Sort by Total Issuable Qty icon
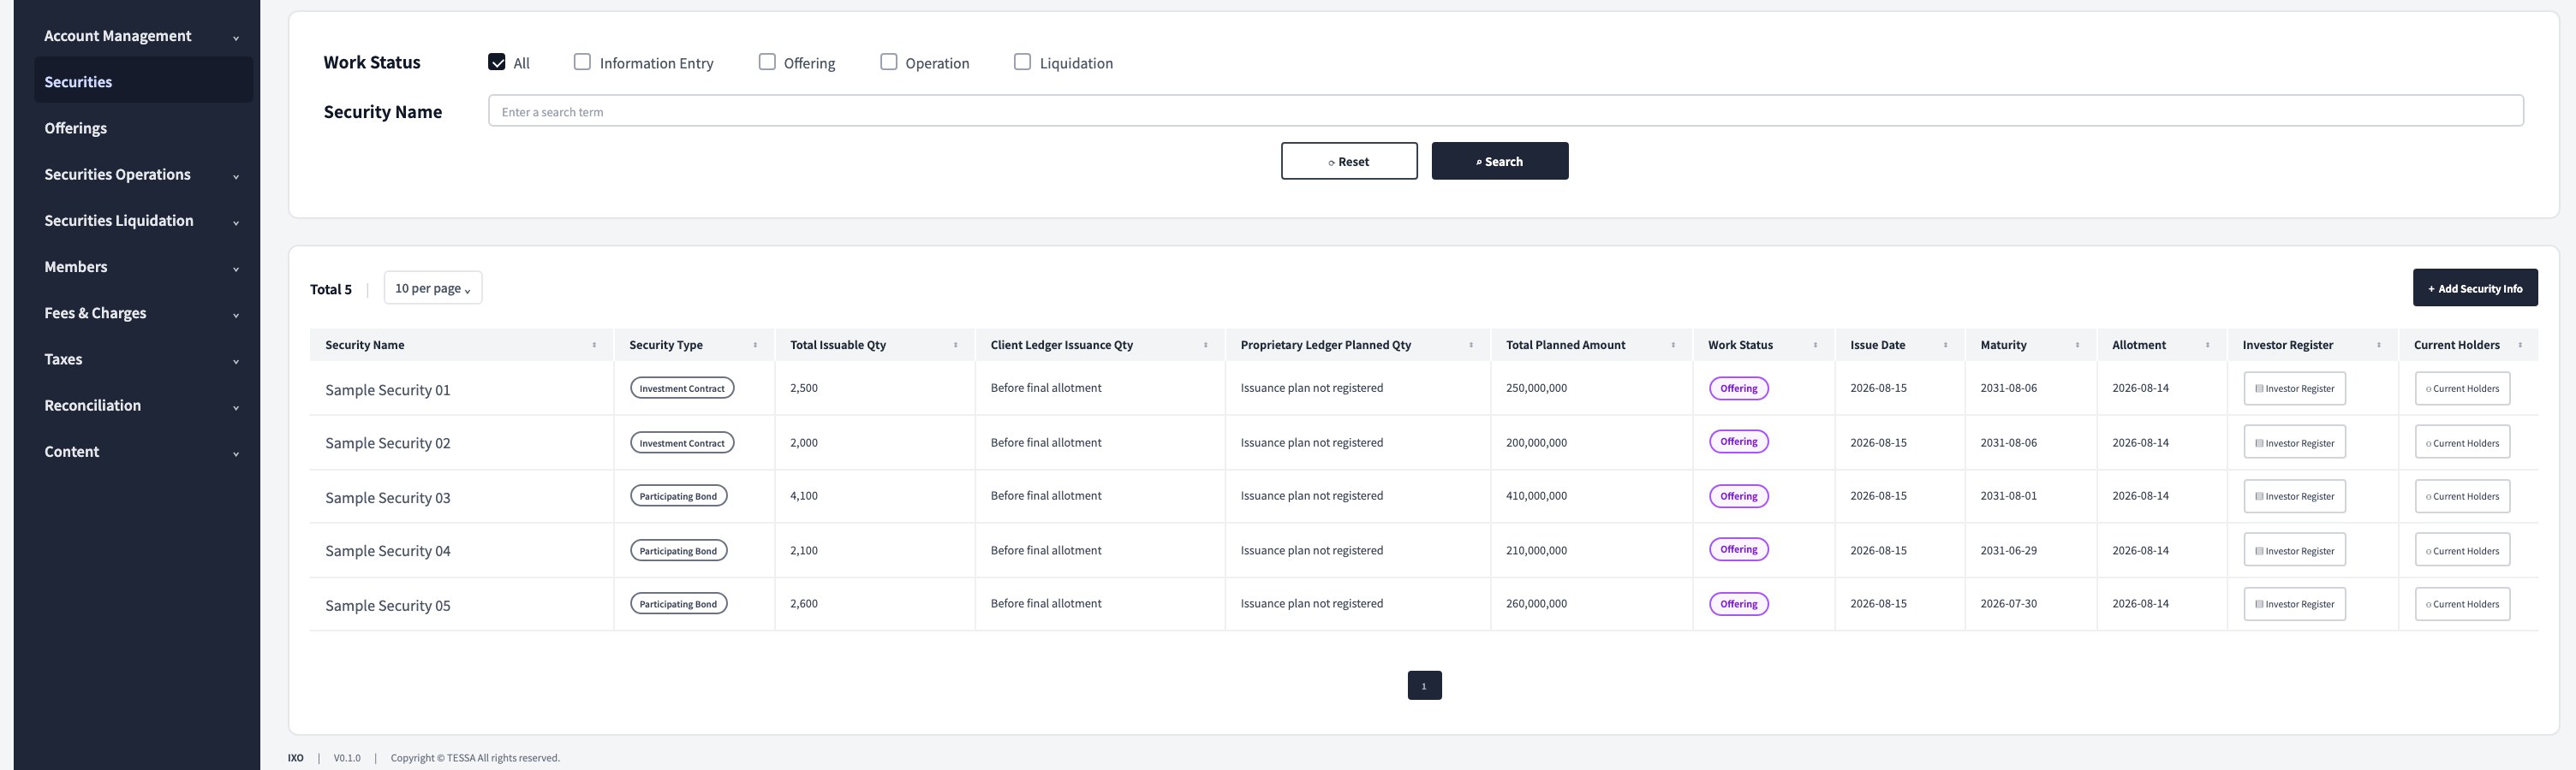 [x=955, y=346]
